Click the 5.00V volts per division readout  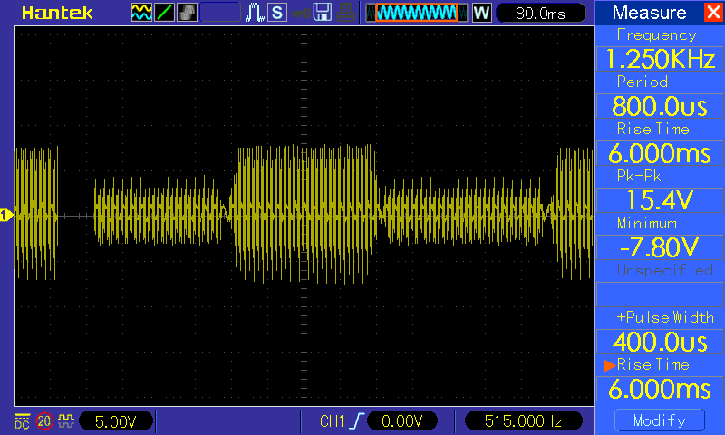[x=116, y=421]
